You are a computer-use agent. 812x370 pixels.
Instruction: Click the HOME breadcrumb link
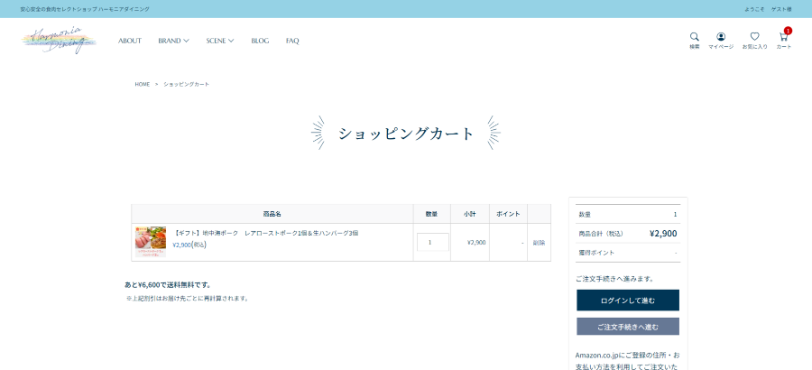(x=142, y=84)
